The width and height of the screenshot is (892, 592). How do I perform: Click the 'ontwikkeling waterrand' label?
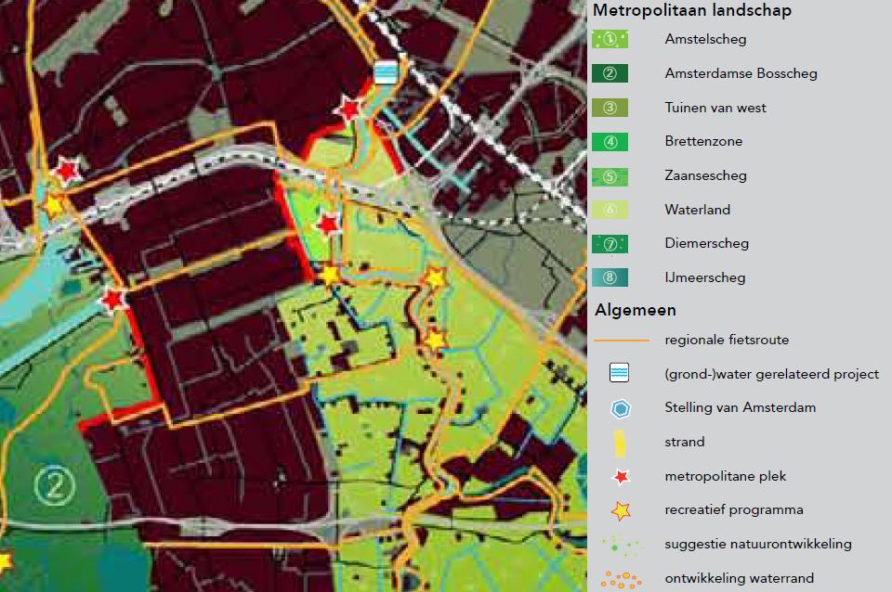click(x=739, y=578)
